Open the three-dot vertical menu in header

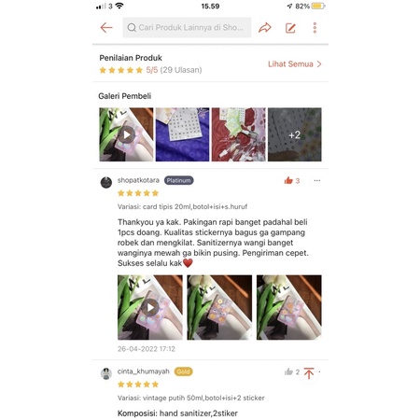(315, 28)
